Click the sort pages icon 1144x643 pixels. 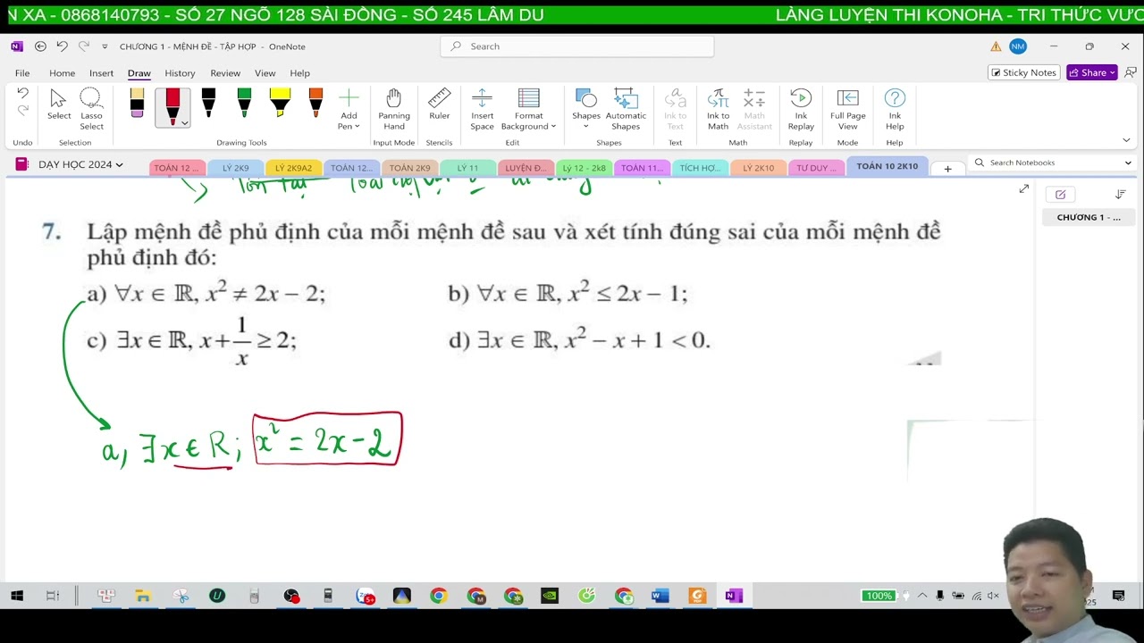1120,195
